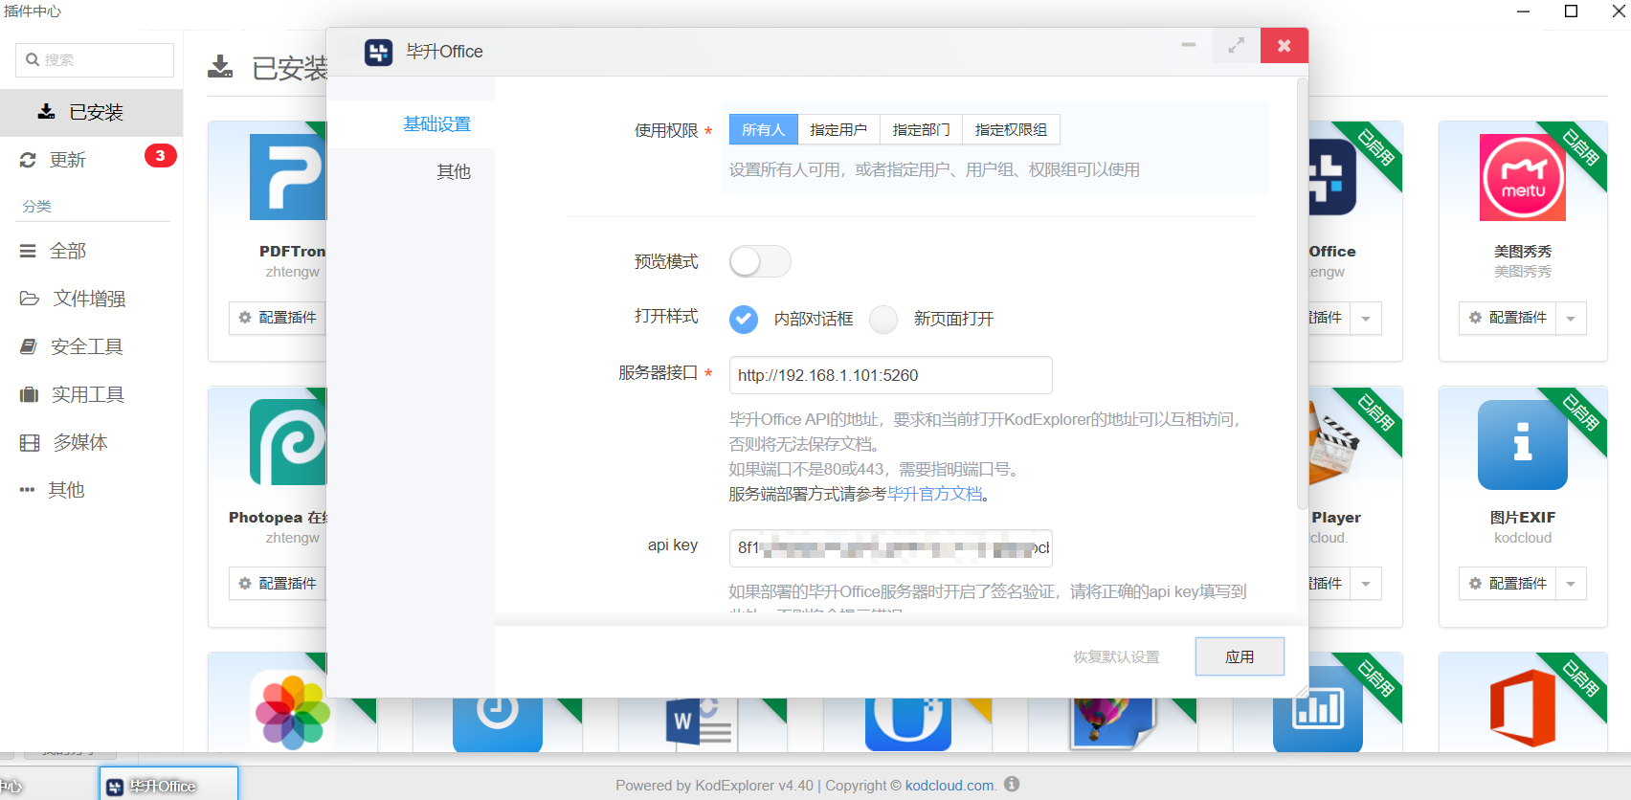Click the 美图秀秀 meitu plugin icon
The height and width of the screenshot is (800, 1631).
[x=1523, y=177]
